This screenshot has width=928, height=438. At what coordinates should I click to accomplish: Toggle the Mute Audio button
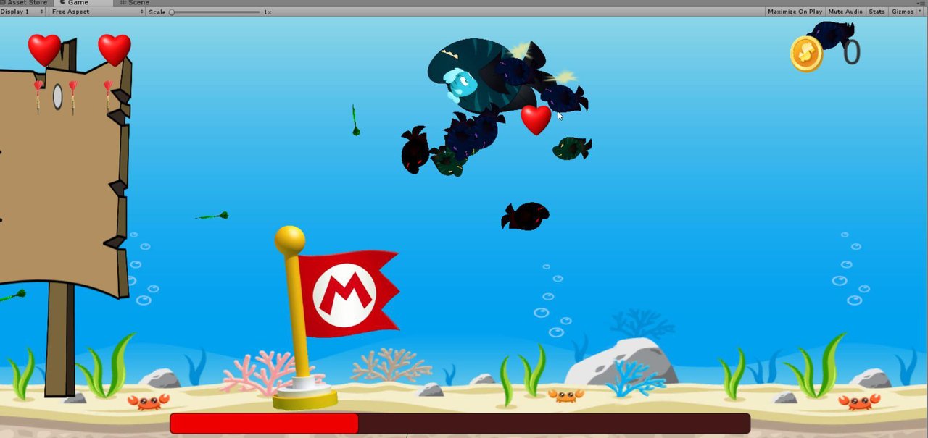[845, 12]
